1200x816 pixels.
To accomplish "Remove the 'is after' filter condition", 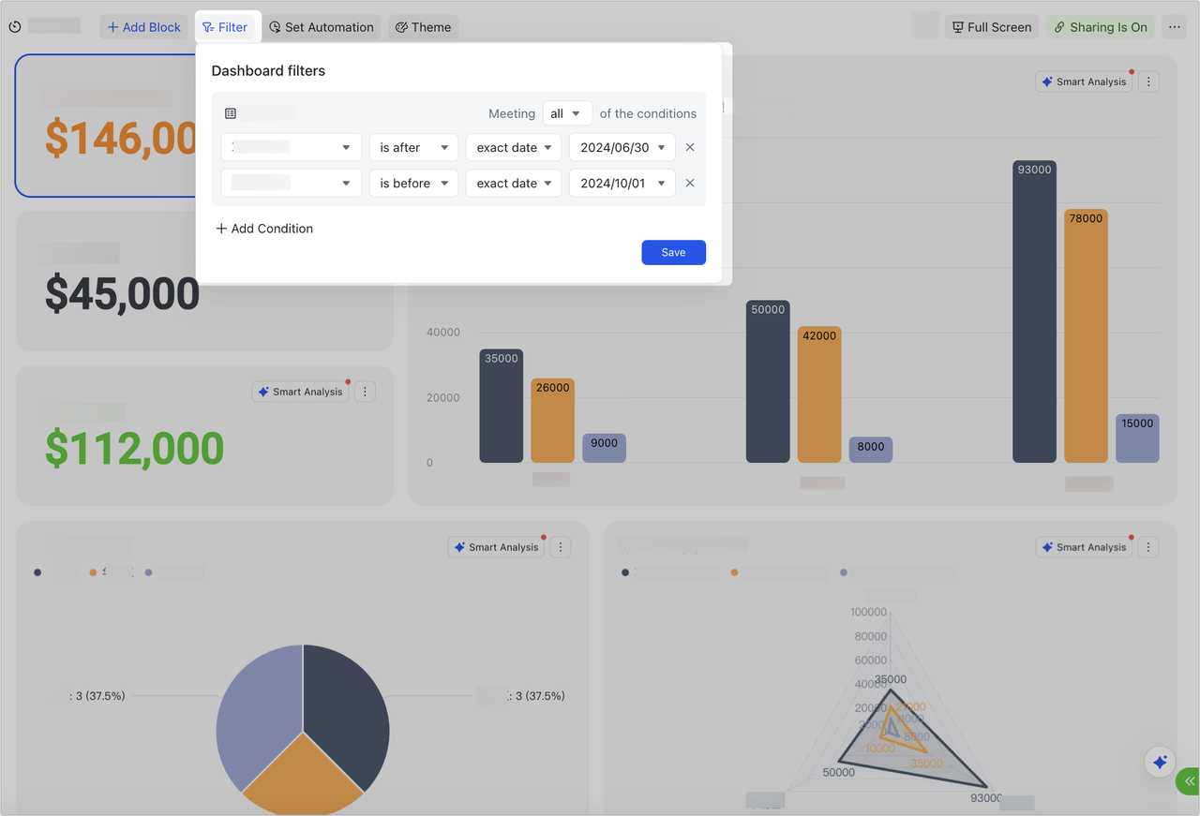I will [x=689, y=147].
